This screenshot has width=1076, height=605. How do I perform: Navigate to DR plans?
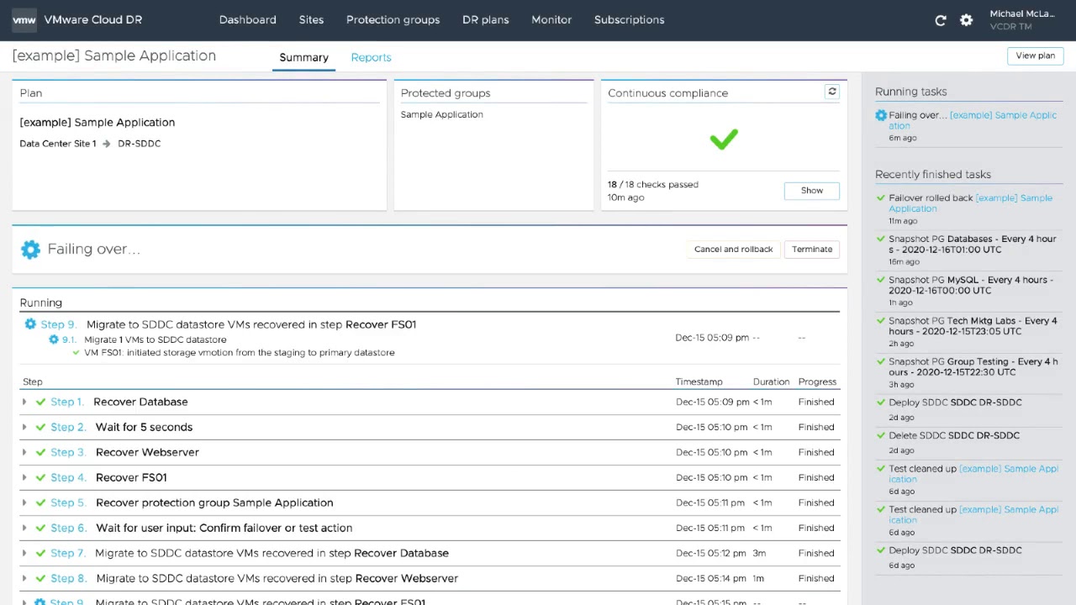[485, 20]
